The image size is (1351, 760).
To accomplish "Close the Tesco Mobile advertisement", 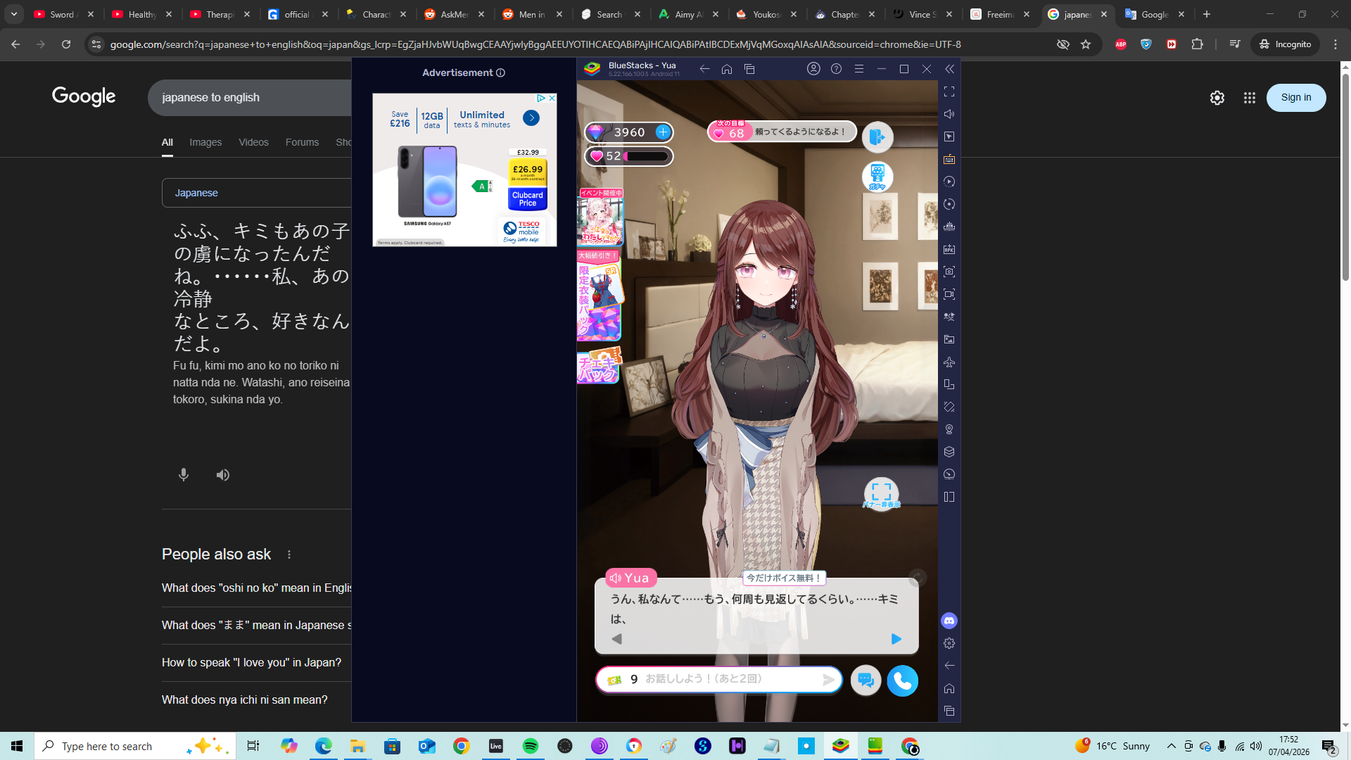I will coord(552,98).
